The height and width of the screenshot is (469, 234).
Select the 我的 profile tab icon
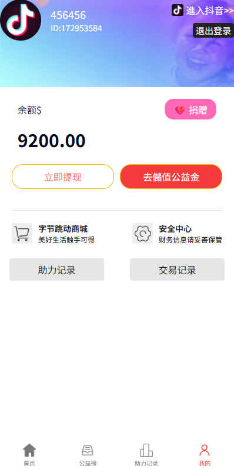[x=205, y=450]
